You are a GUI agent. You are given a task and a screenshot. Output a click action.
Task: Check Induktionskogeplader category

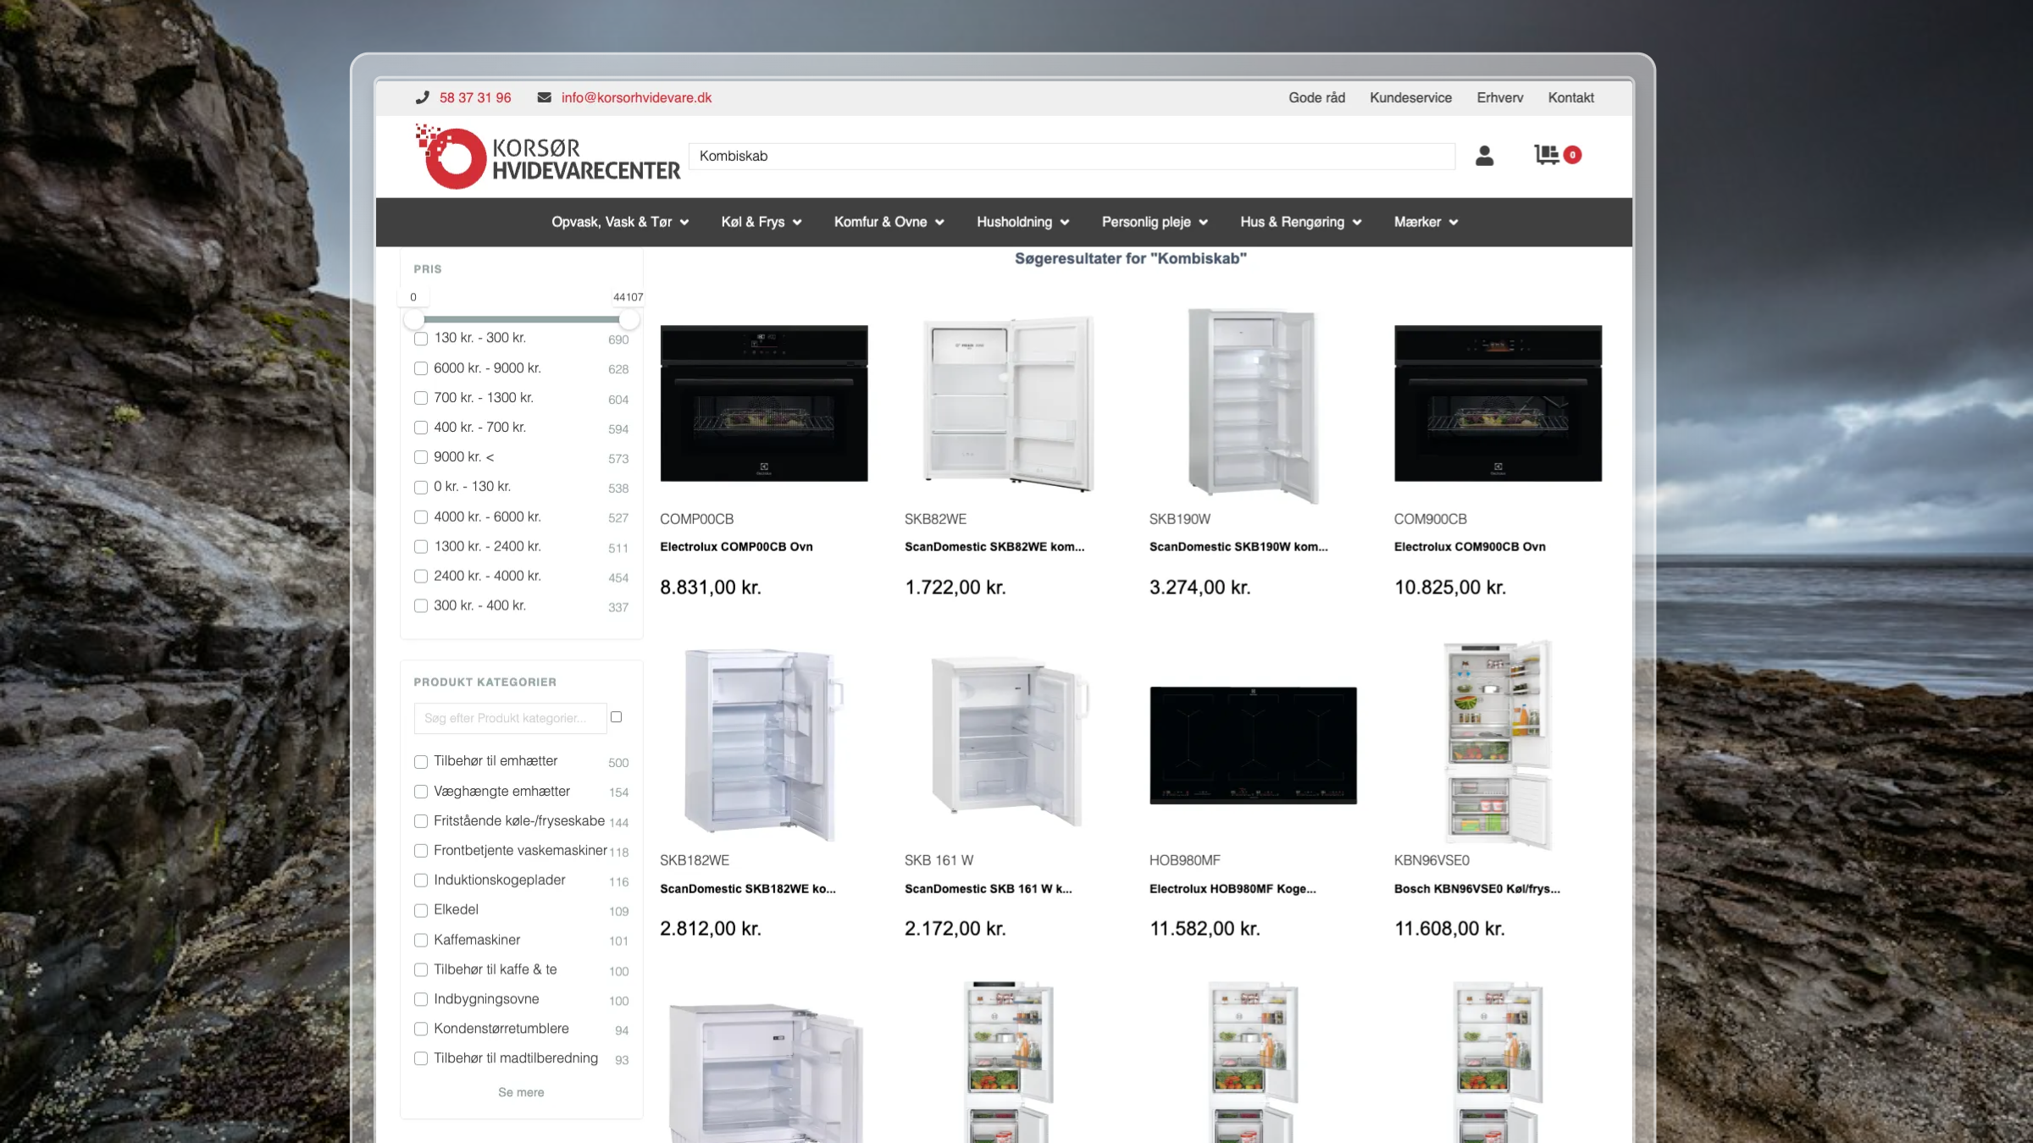421,881
